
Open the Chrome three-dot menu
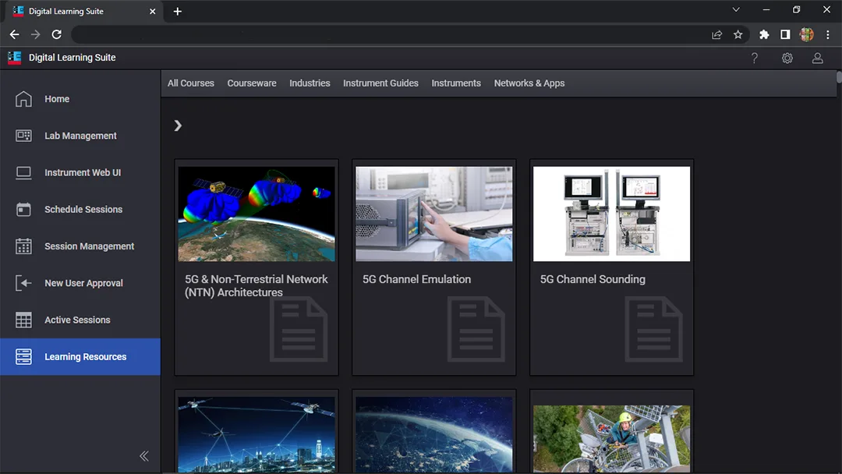coord(827,34)
